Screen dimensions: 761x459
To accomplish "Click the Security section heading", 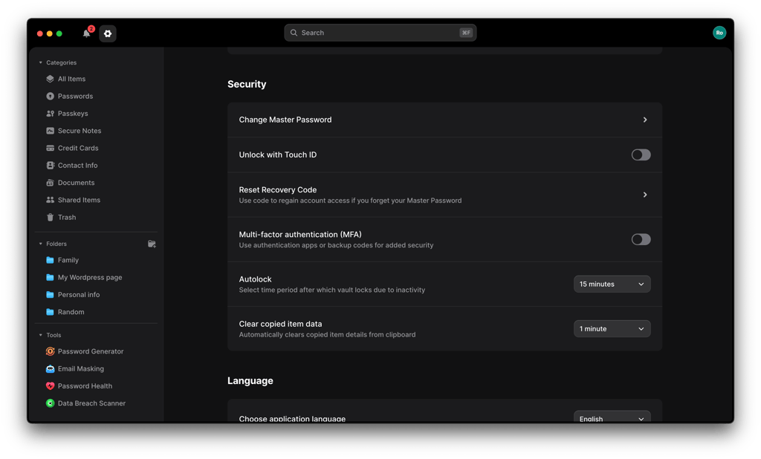I will click(x=247, y=84).
